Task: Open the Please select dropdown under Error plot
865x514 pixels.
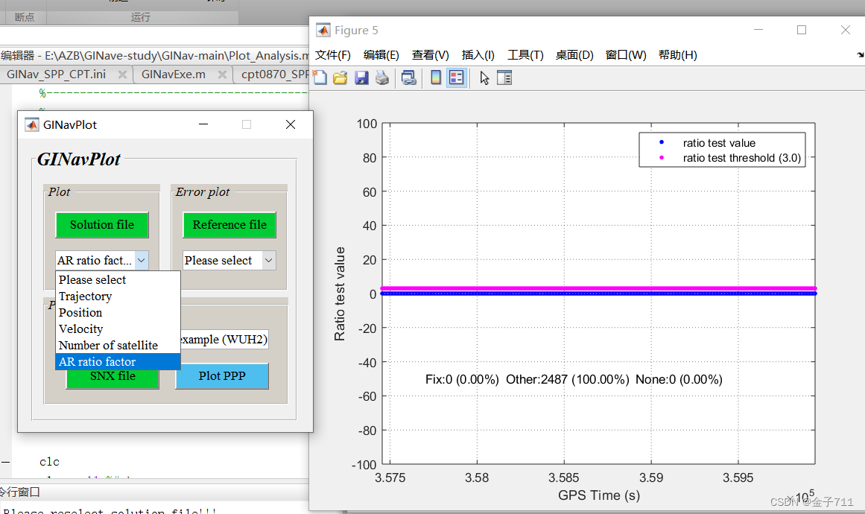Action: click(x=229, y=260)
